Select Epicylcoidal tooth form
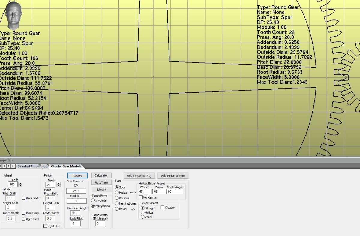360x236 pixels. click(x=93, y=206)
